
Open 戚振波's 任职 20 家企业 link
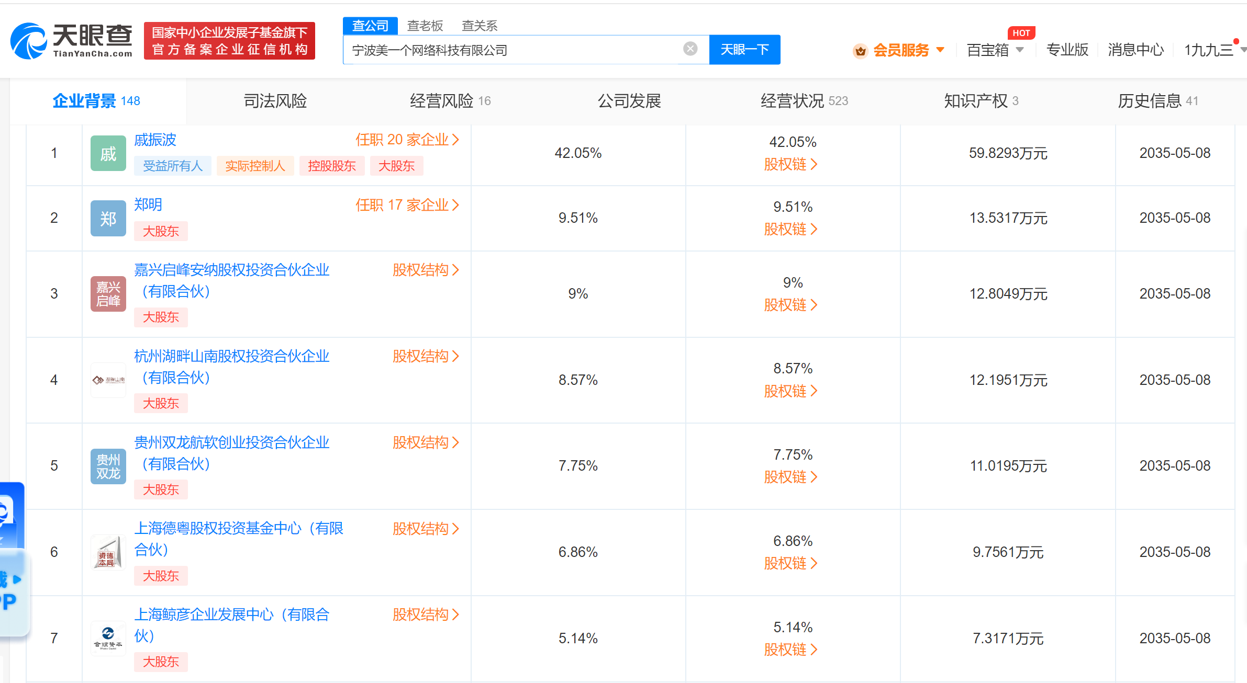tap(407, 140)
